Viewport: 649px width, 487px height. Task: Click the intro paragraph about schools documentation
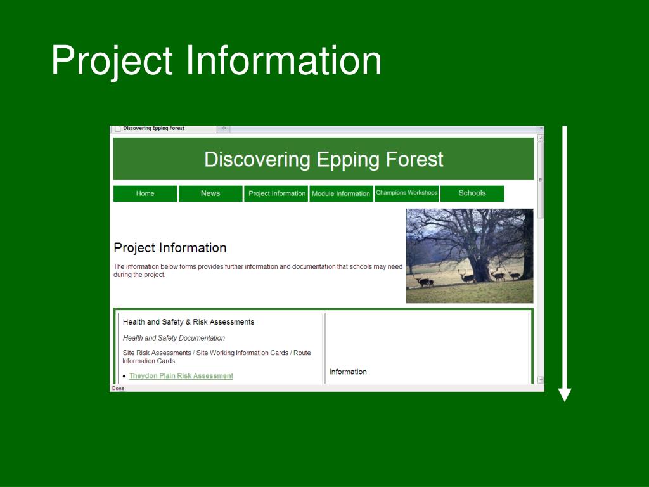pyautogui.click(x=258, y=270)
